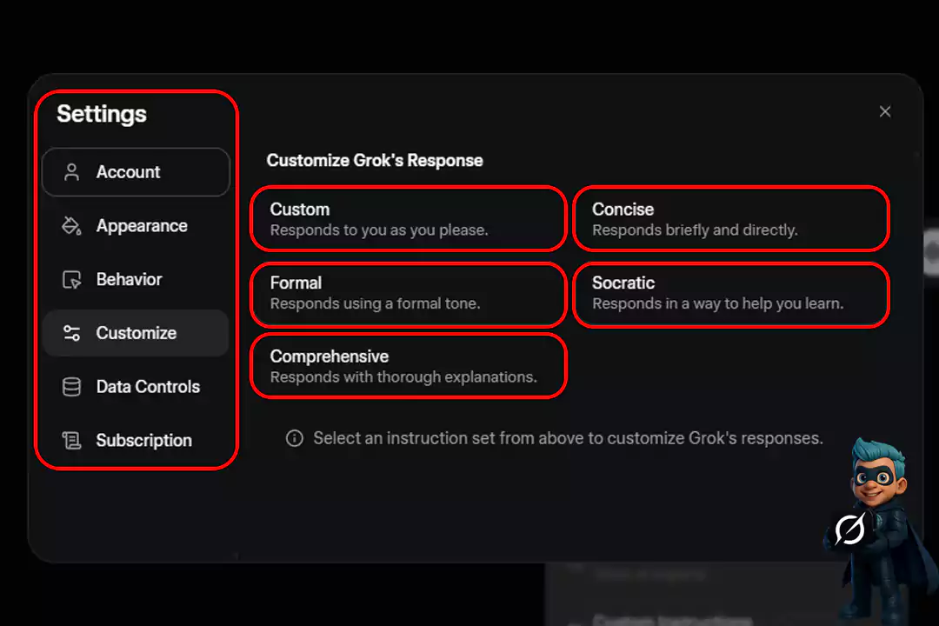Close the Settings dialog
The height and width of the screenshot is (626, 939).
tap(885, 111)
